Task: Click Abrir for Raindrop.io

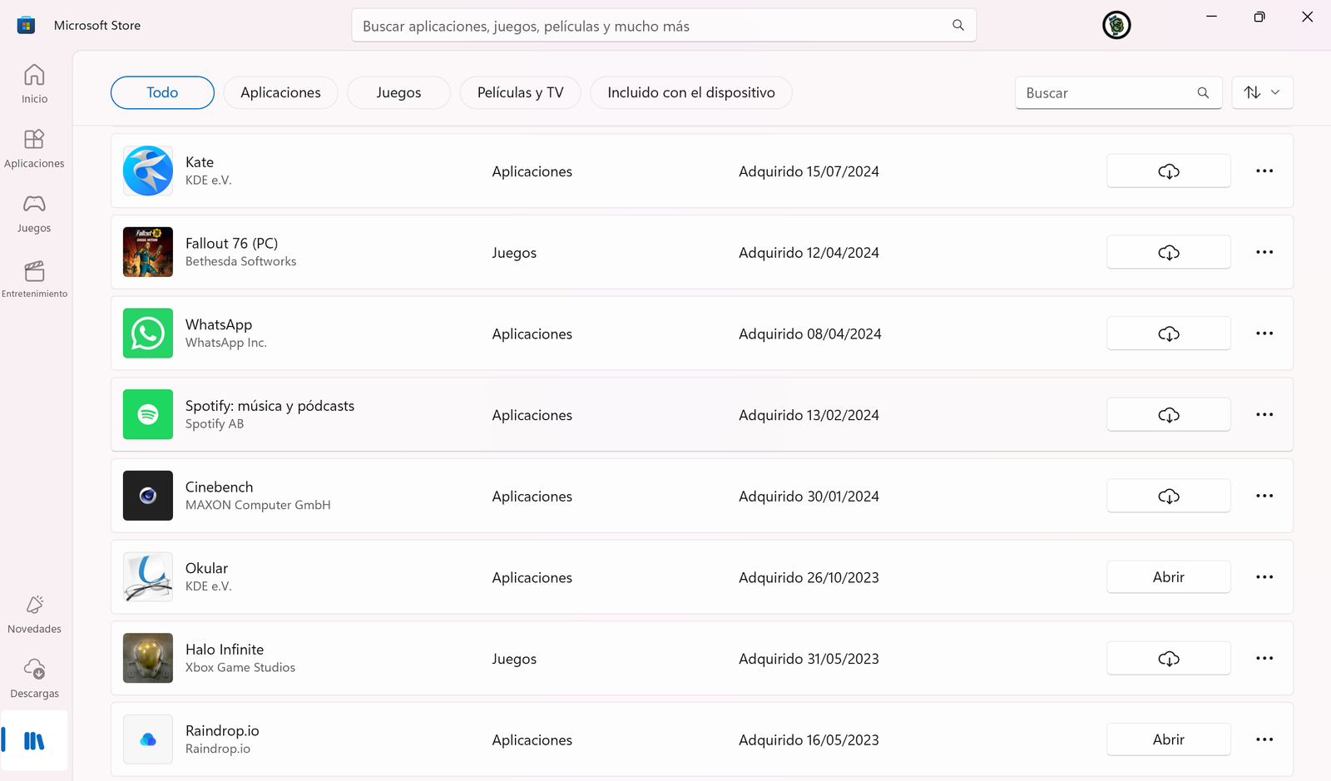Action: [x=1168, y=739]
